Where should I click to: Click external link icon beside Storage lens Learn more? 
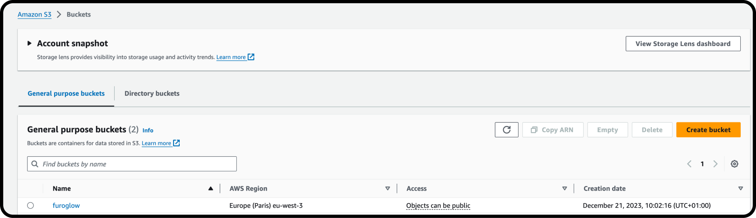click(x=251, y=57)
